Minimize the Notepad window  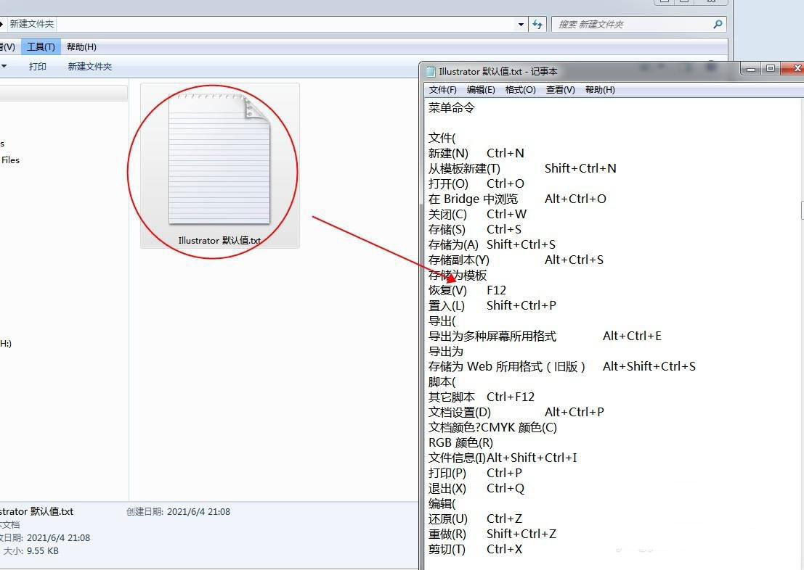[752, 69]
